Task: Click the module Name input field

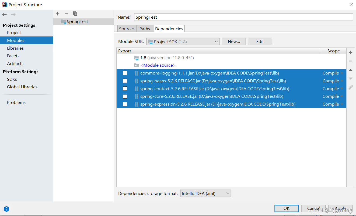Action: [243, 17]
